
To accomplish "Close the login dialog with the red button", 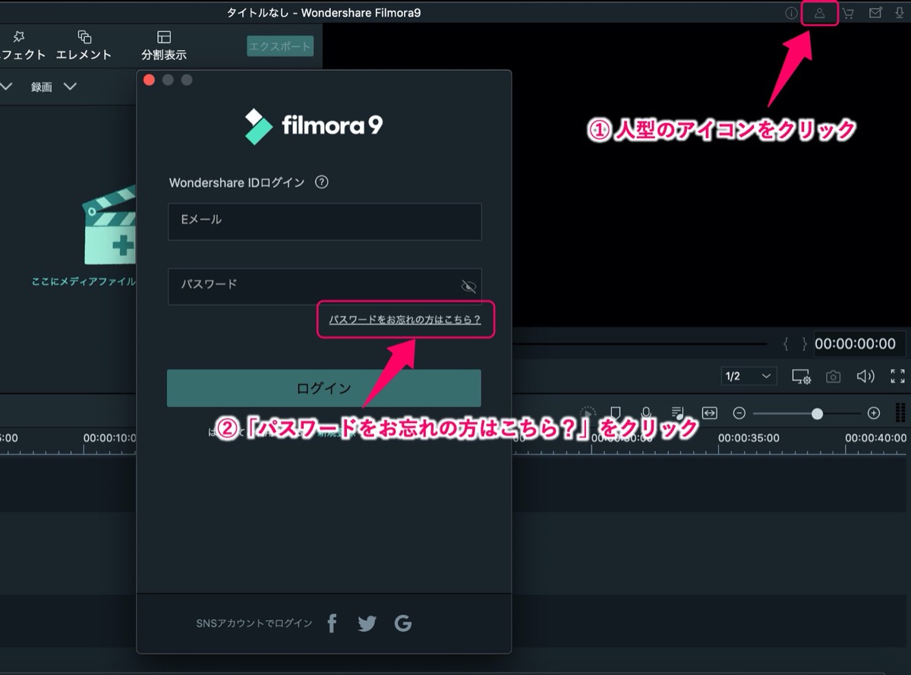I will (149, 80).
